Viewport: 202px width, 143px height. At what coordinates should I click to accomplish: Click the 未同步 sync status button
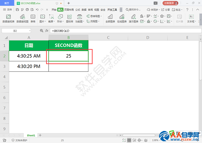point(153,10)
